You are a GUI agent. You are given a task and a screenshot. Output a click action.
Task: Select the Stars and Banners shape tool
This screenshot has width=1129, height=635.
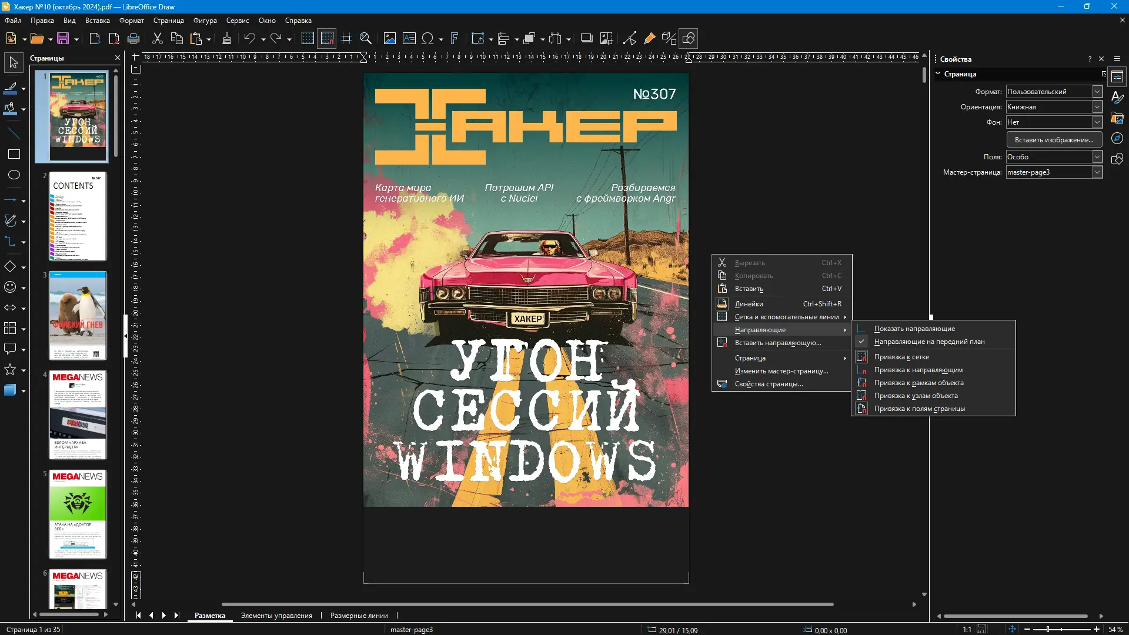coord(10,370)
